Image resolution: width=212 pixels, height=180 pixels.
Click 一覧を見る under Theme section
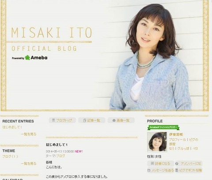pos(29,164)
